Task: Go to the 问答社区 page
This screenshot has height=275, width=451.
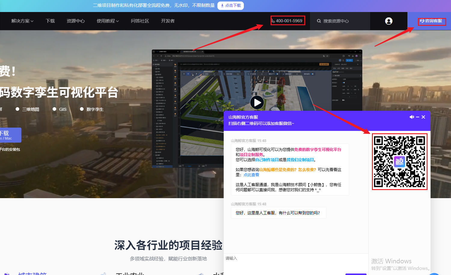Action: click(140, 21)
